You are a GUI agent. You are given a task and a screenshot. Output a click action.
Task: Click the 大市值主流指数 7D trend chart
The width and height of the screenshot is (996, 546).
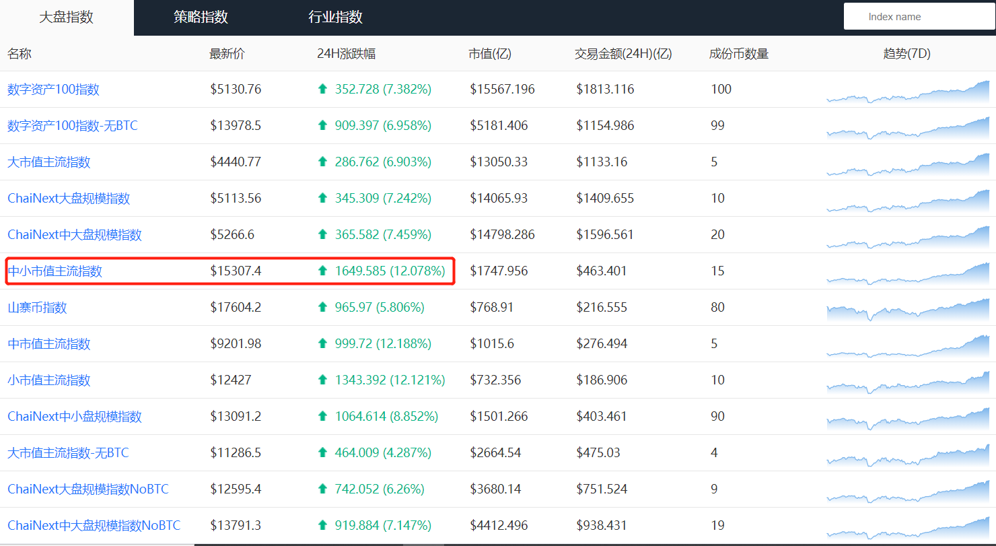[908, 164]
